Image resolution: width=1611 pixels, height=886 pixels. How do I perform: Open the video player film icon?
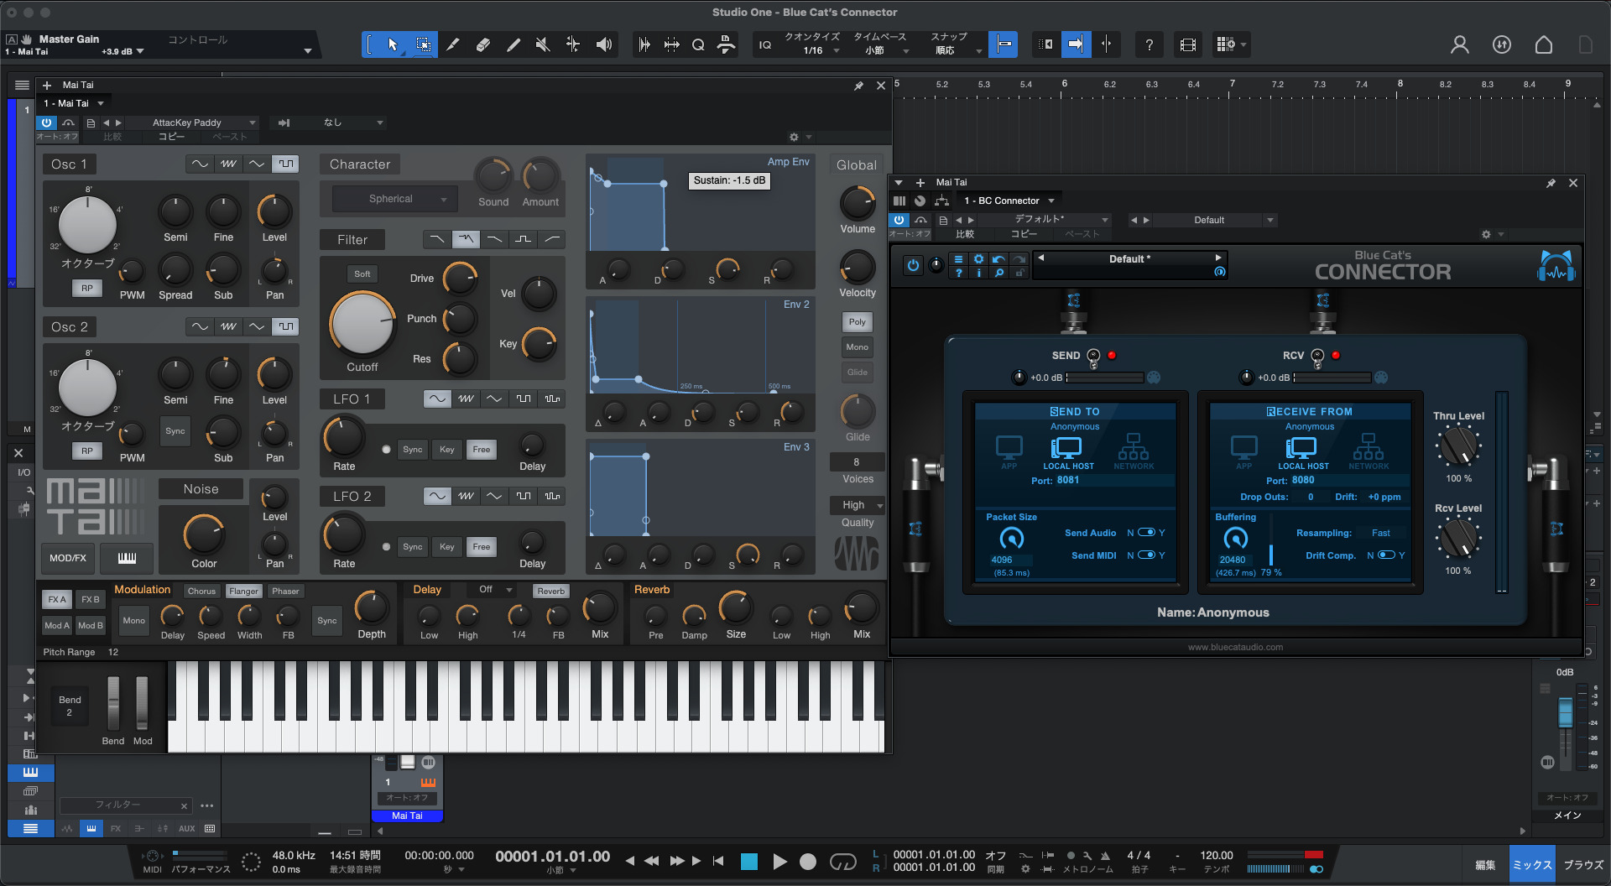(x=1188, y=44)
